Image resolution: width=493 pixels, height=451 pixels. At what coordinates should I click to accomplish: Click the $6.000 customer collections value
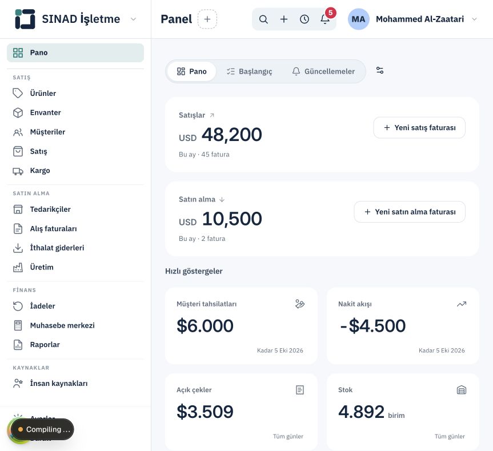(205, 325)
